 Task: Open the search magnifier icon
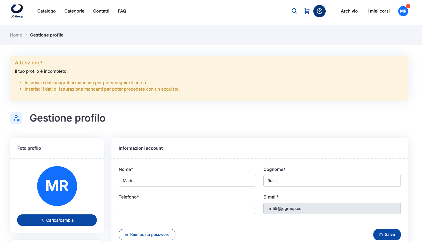point(294,11)
